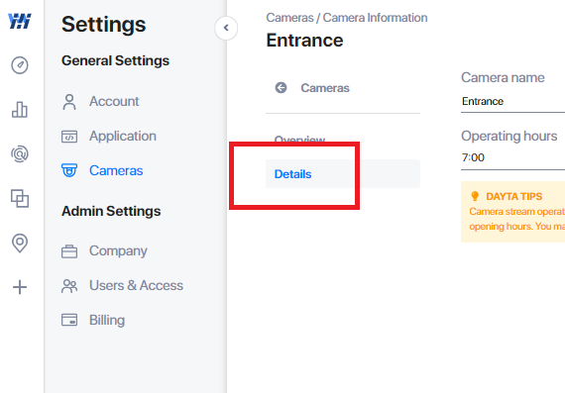Click the Dayta logo icon
The width and height of the screenshot is (565, 393).
point(20,21)
